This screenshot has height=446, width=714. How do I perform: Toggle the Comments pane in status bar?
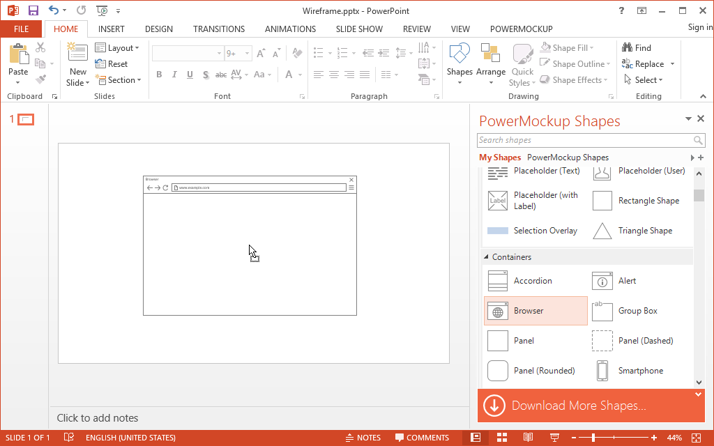[x=422, y=438]
